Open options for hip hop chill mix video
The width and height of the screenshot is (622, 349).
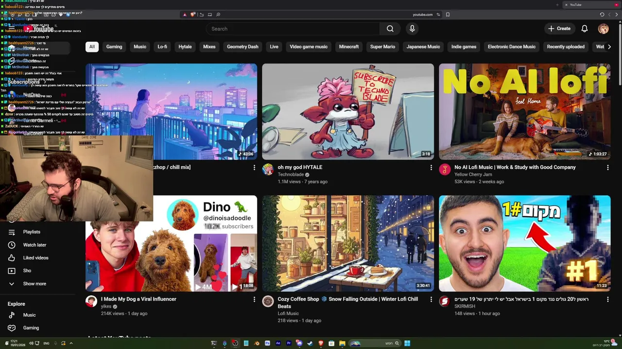254,167
